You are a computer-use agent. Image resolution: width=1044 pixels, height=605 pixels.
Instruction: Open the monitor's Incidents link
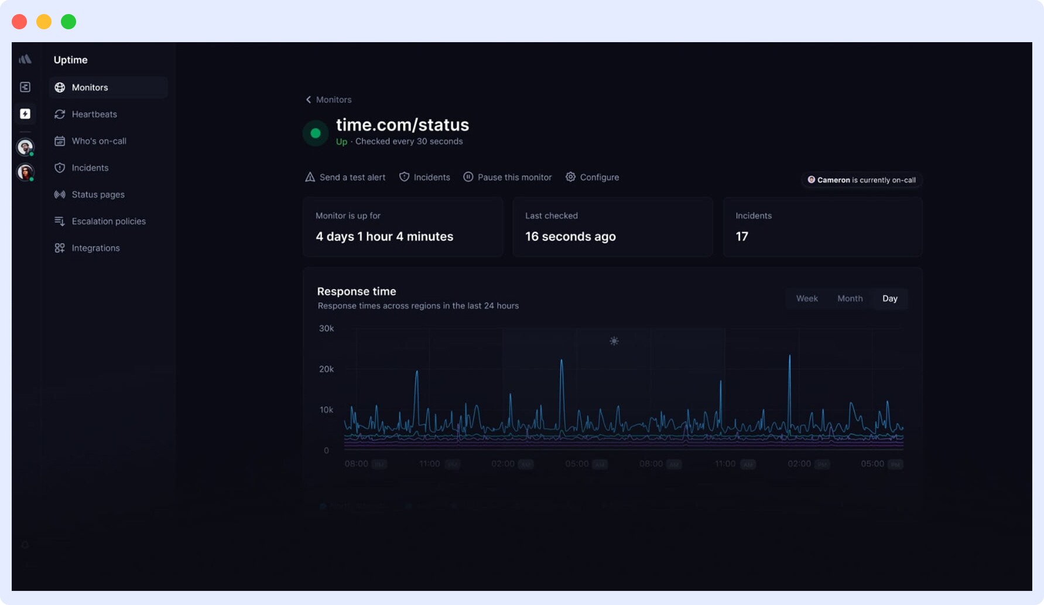click(x=425, y=177)
